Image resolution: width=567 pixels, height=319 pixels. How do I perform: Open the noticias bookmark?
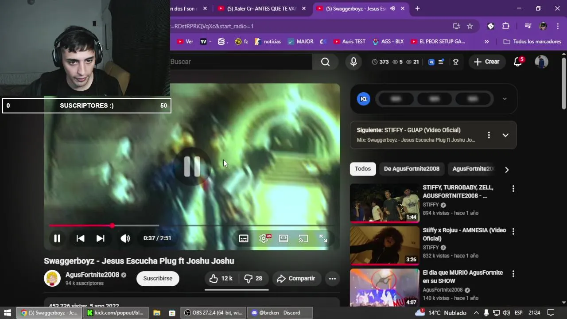(268, 42)
